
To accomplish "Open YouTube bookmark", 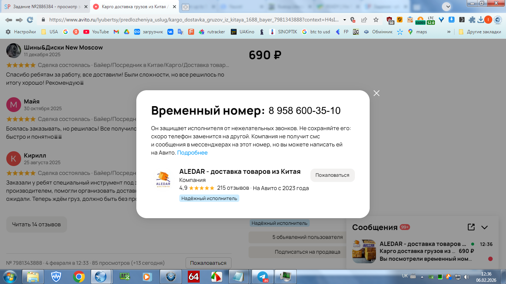I will pos(96,32).
